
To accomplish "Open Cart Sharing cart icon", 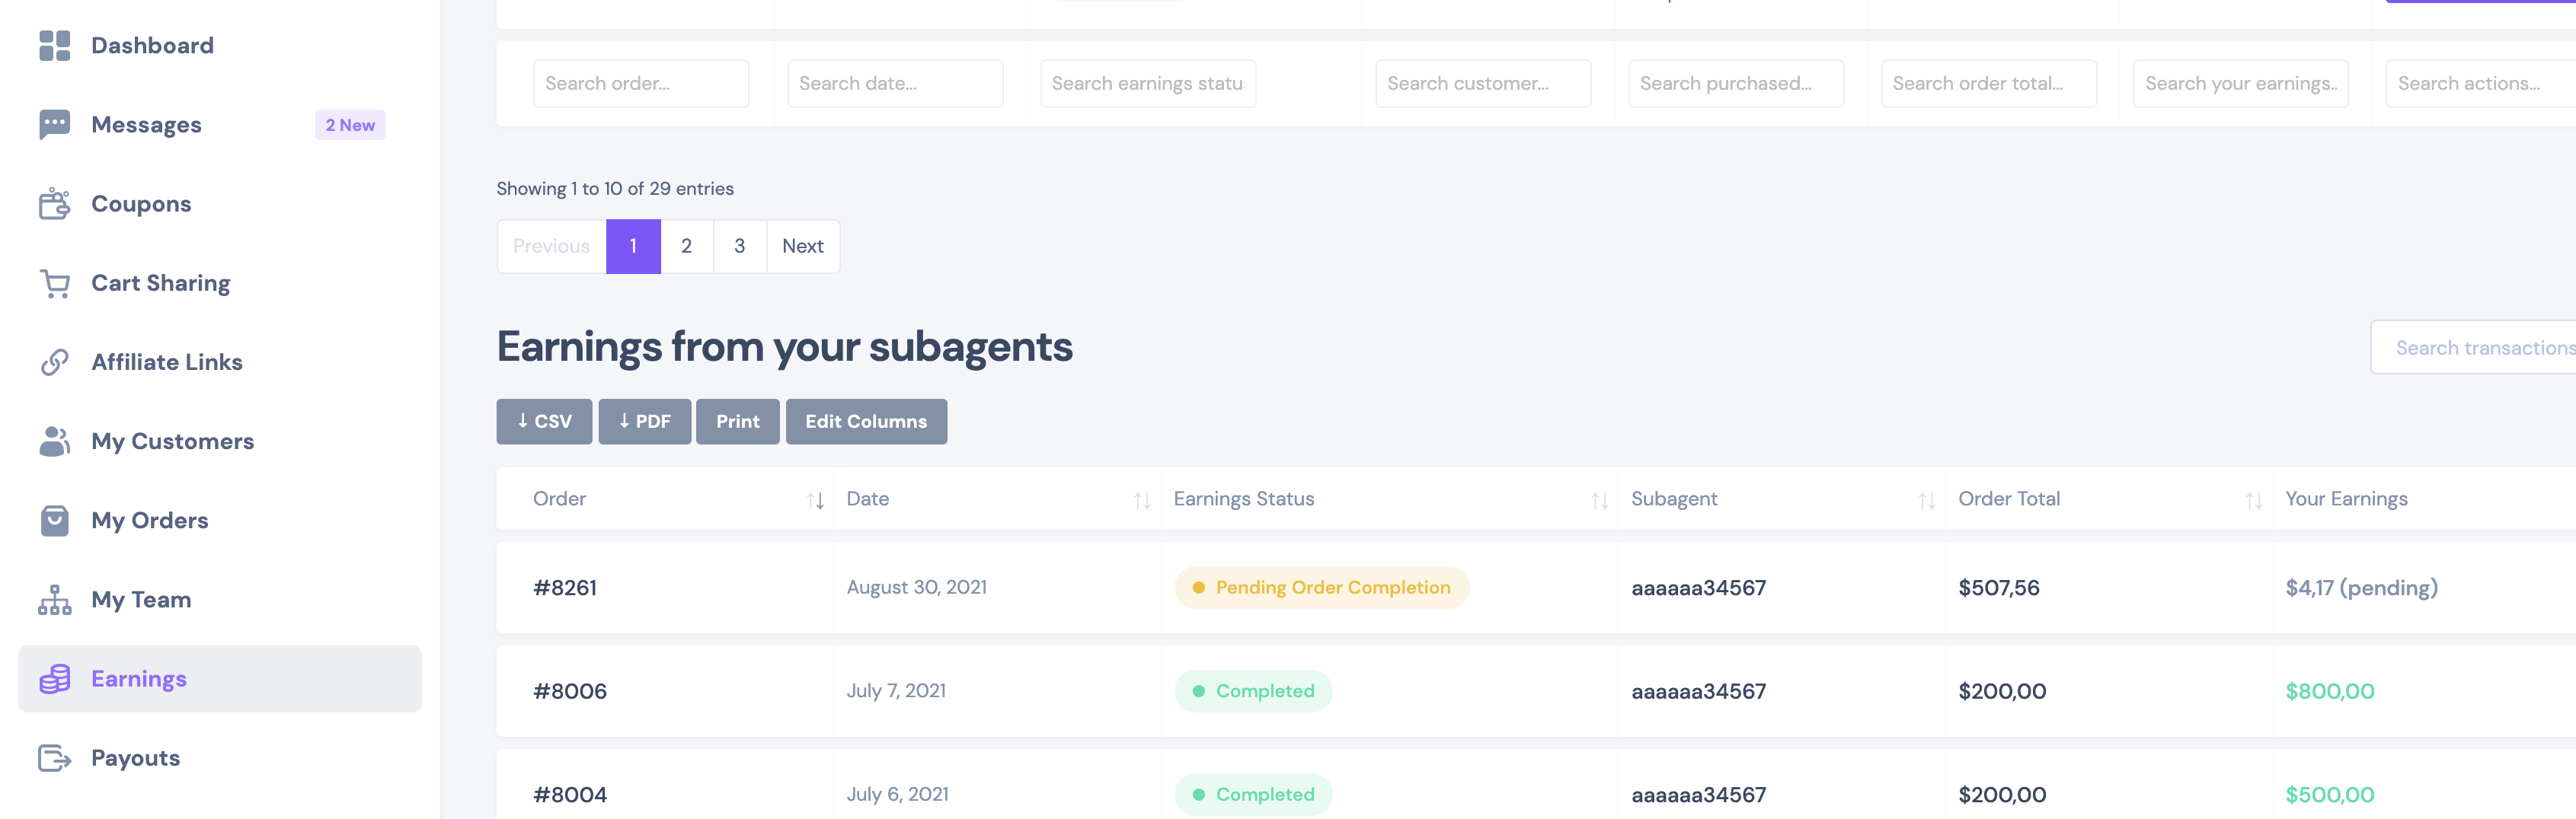I will 54,282.
